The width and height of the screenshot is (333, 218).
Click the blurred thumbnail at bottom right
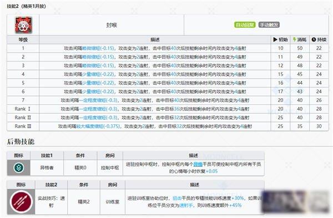[295, 201]
